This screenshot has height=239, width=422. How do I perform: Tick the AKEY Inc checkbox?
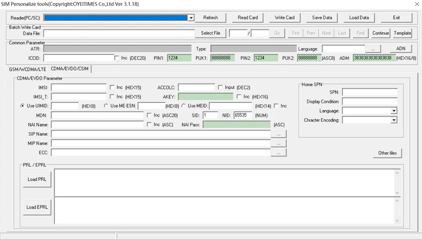[239, 97]
